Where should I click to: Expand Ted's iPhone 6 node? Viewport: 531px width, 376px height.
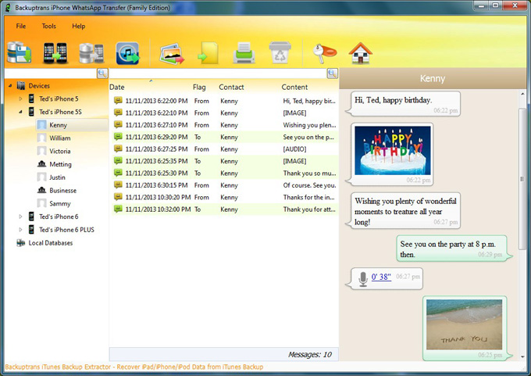pyautogui.click(x=20, y=217)
